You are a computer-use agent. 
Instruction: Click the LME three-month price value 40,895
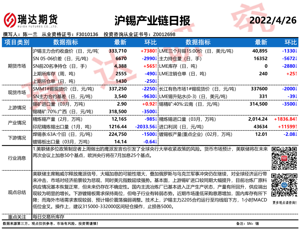click(260, 51)
